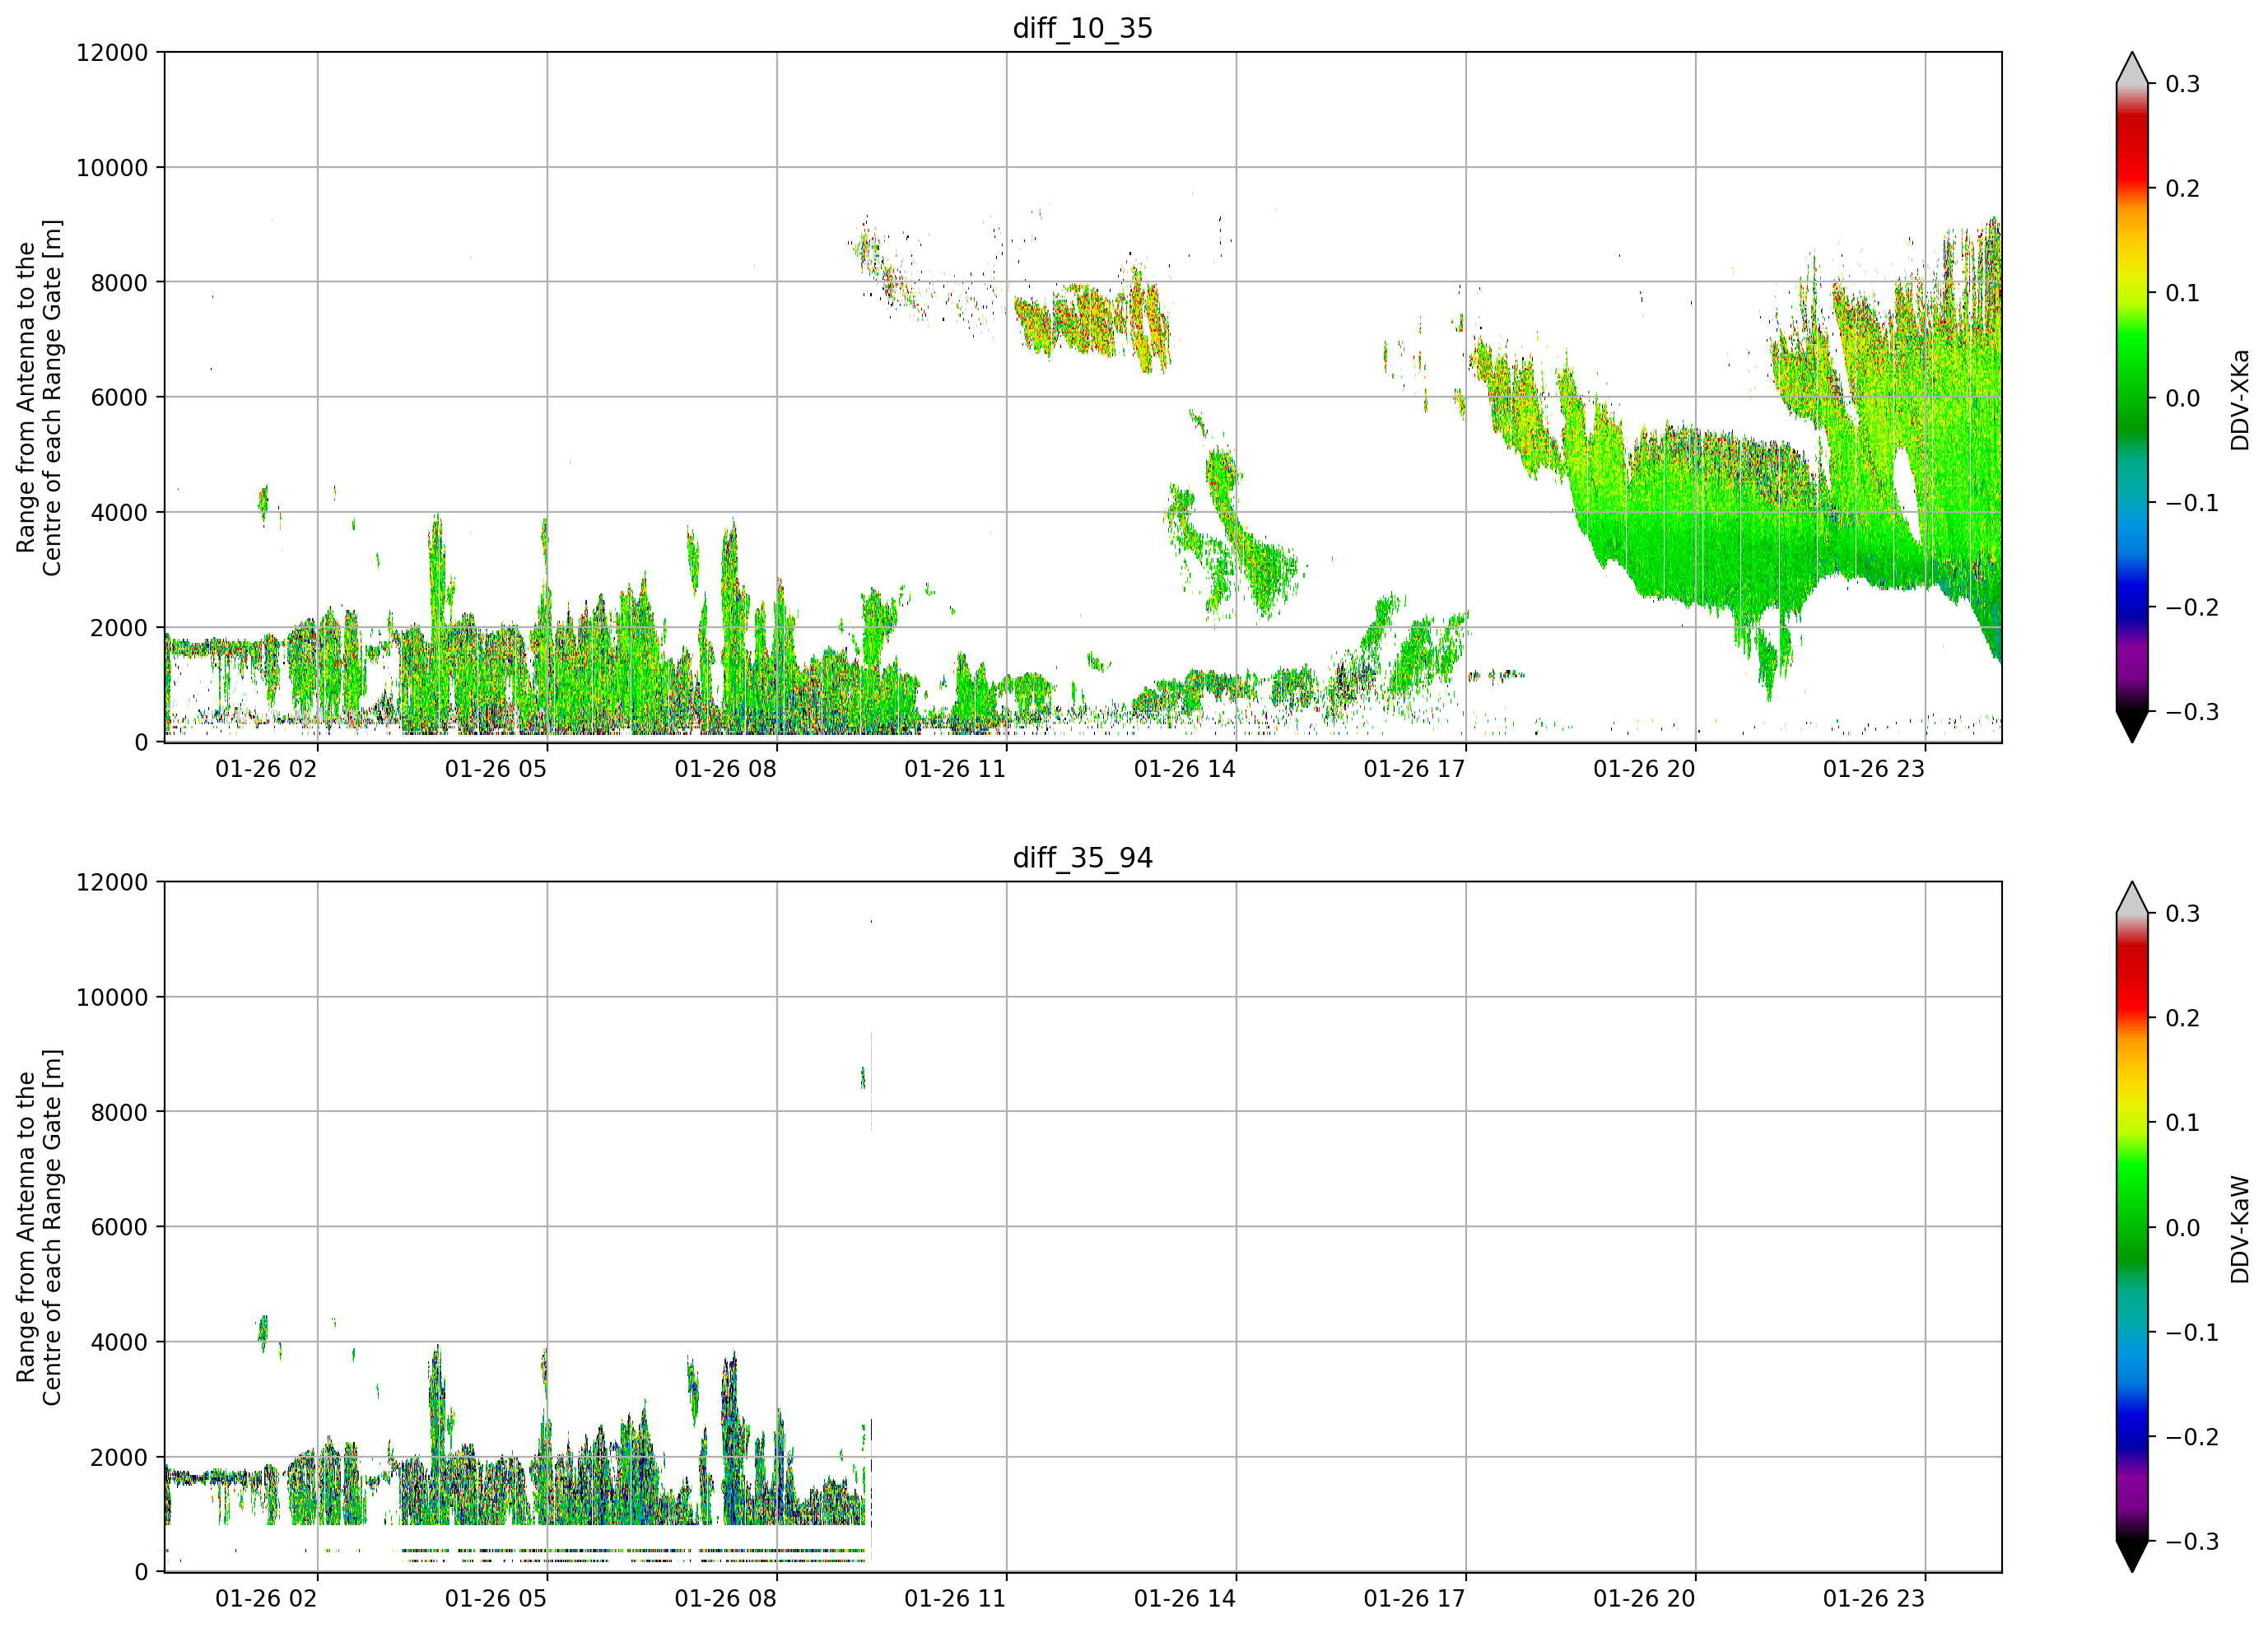Click the −0.2 tick on DDV-KaW colorbar
This screenshot has height=1628, width=2268.
click(x=2192, y=1436)
